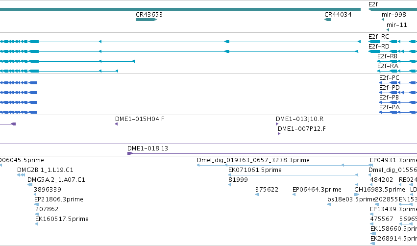Select the EP04931.3prime feature
The image size is (417, 246).
[371, 165]
